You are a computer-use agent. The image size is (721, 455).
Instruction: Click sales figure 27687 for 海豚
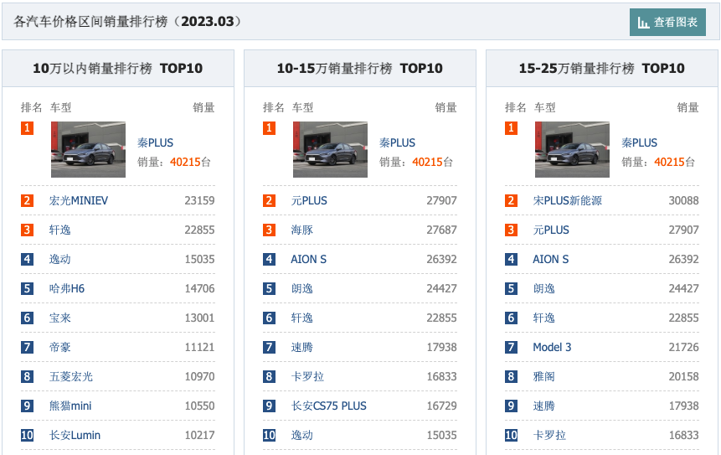coord(442,230)
